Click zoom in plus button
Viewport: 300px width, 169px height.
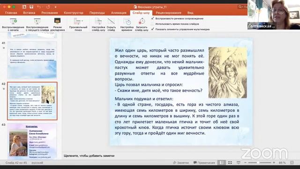pyautogui.click(x=274, y=163)
